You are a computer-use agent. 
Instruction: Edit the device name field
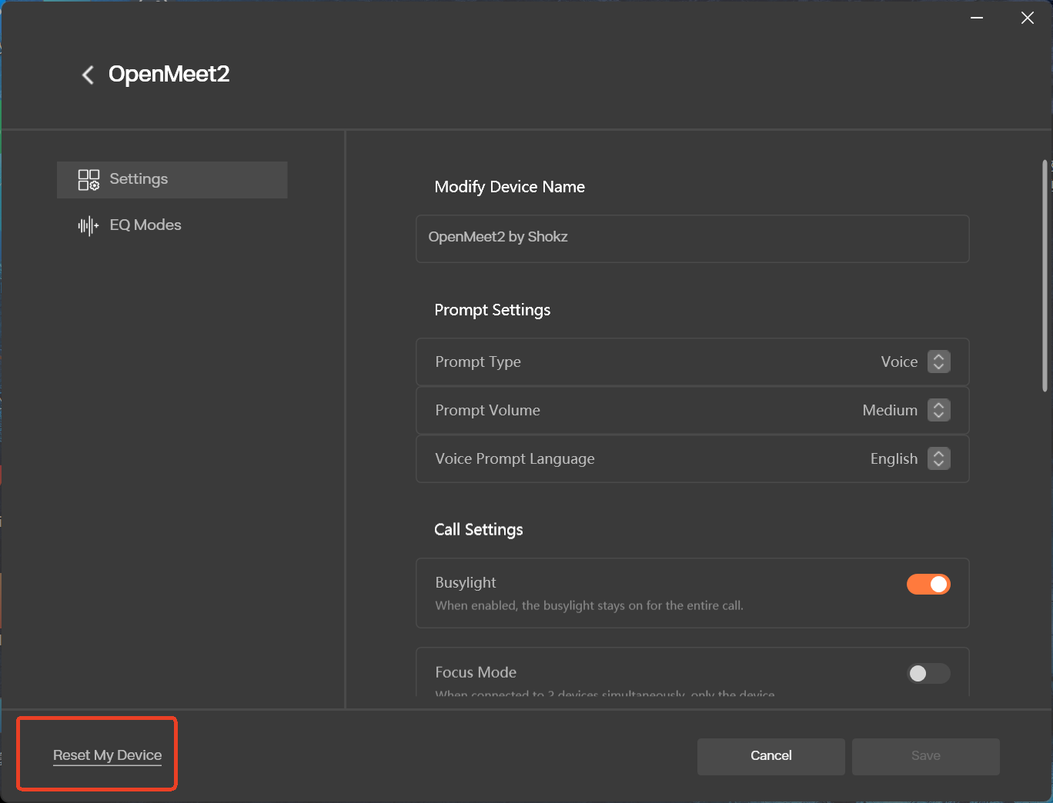pyautogui.click(x=692, y=238)
